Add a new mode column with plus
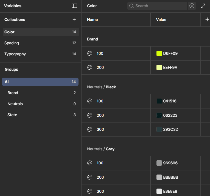 (x=207, y=20)
